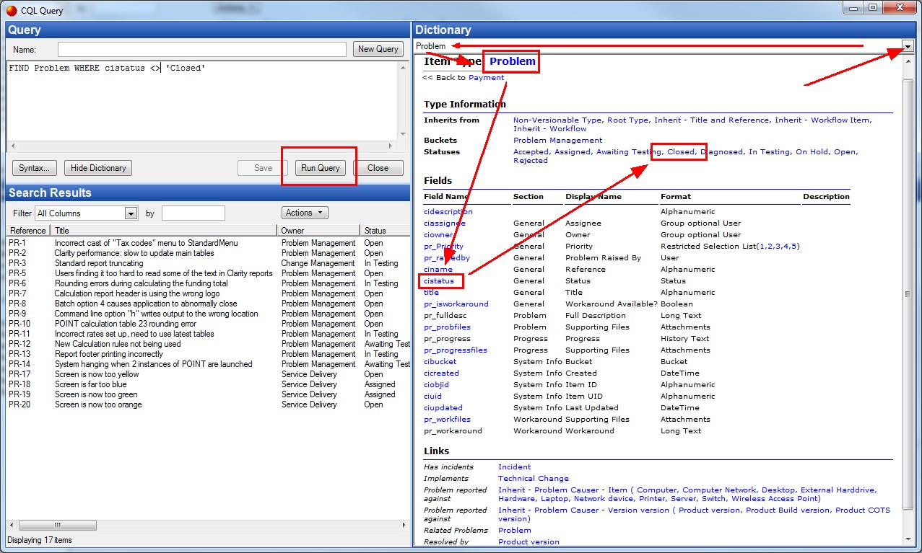The height and width of the screenshot is (553, 922).
Task: Select result row PR-3 Standard report truncating
Action: (208, 263)
